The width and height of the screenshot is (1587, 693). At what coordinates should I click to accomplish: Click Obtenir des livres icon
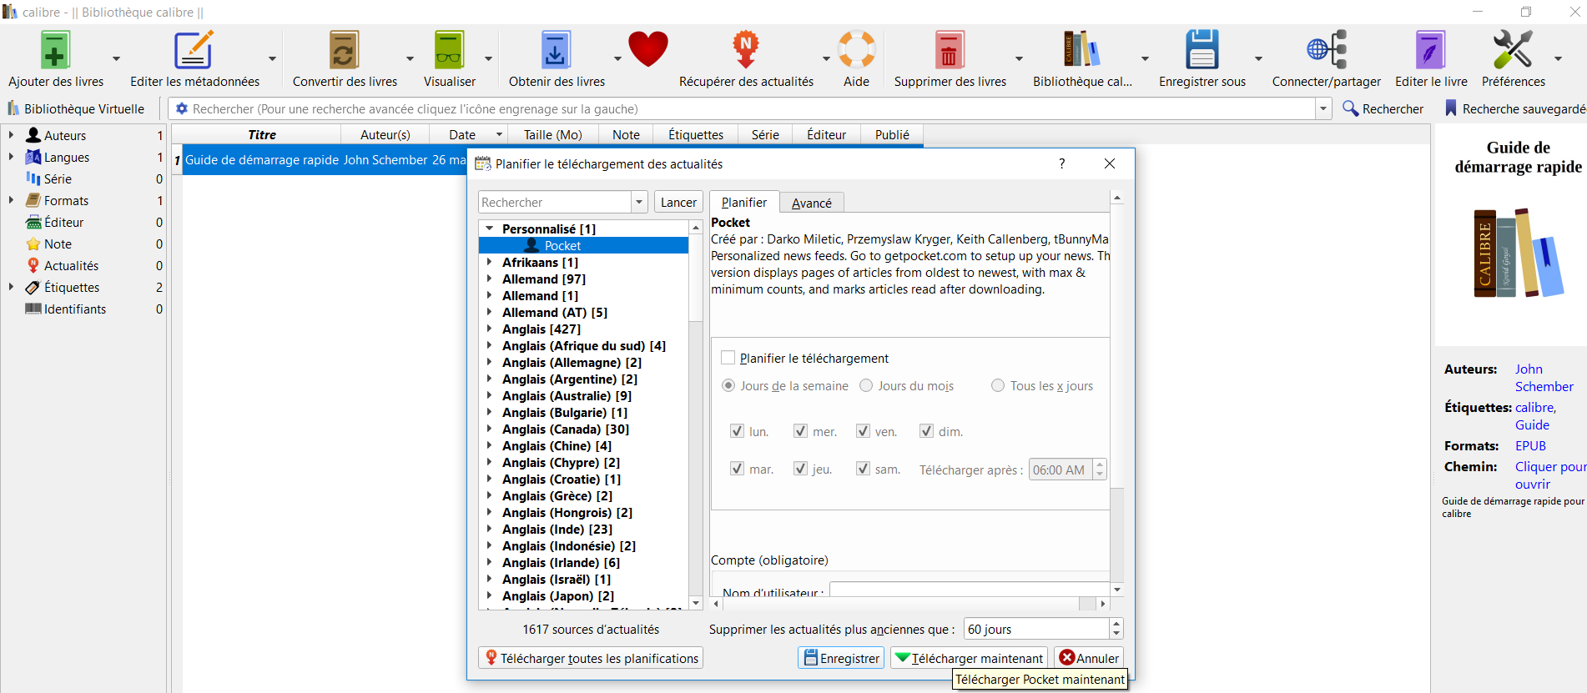pos(556,51)
